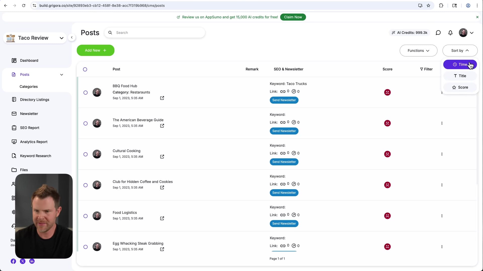Open three-dot menu for Food Logistics
Screen dimensions: 483x271
(x=442, y=216)
